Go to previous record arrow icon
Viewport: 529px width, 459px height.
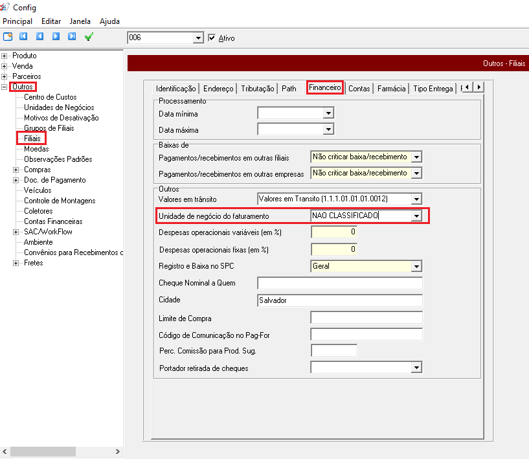(39, 37)
